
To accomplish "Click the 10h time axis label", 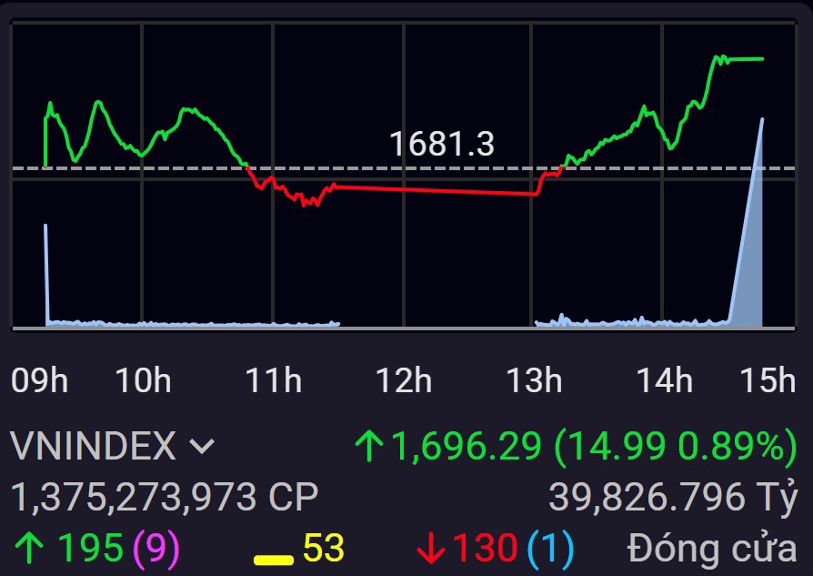I will click(143, 380).
